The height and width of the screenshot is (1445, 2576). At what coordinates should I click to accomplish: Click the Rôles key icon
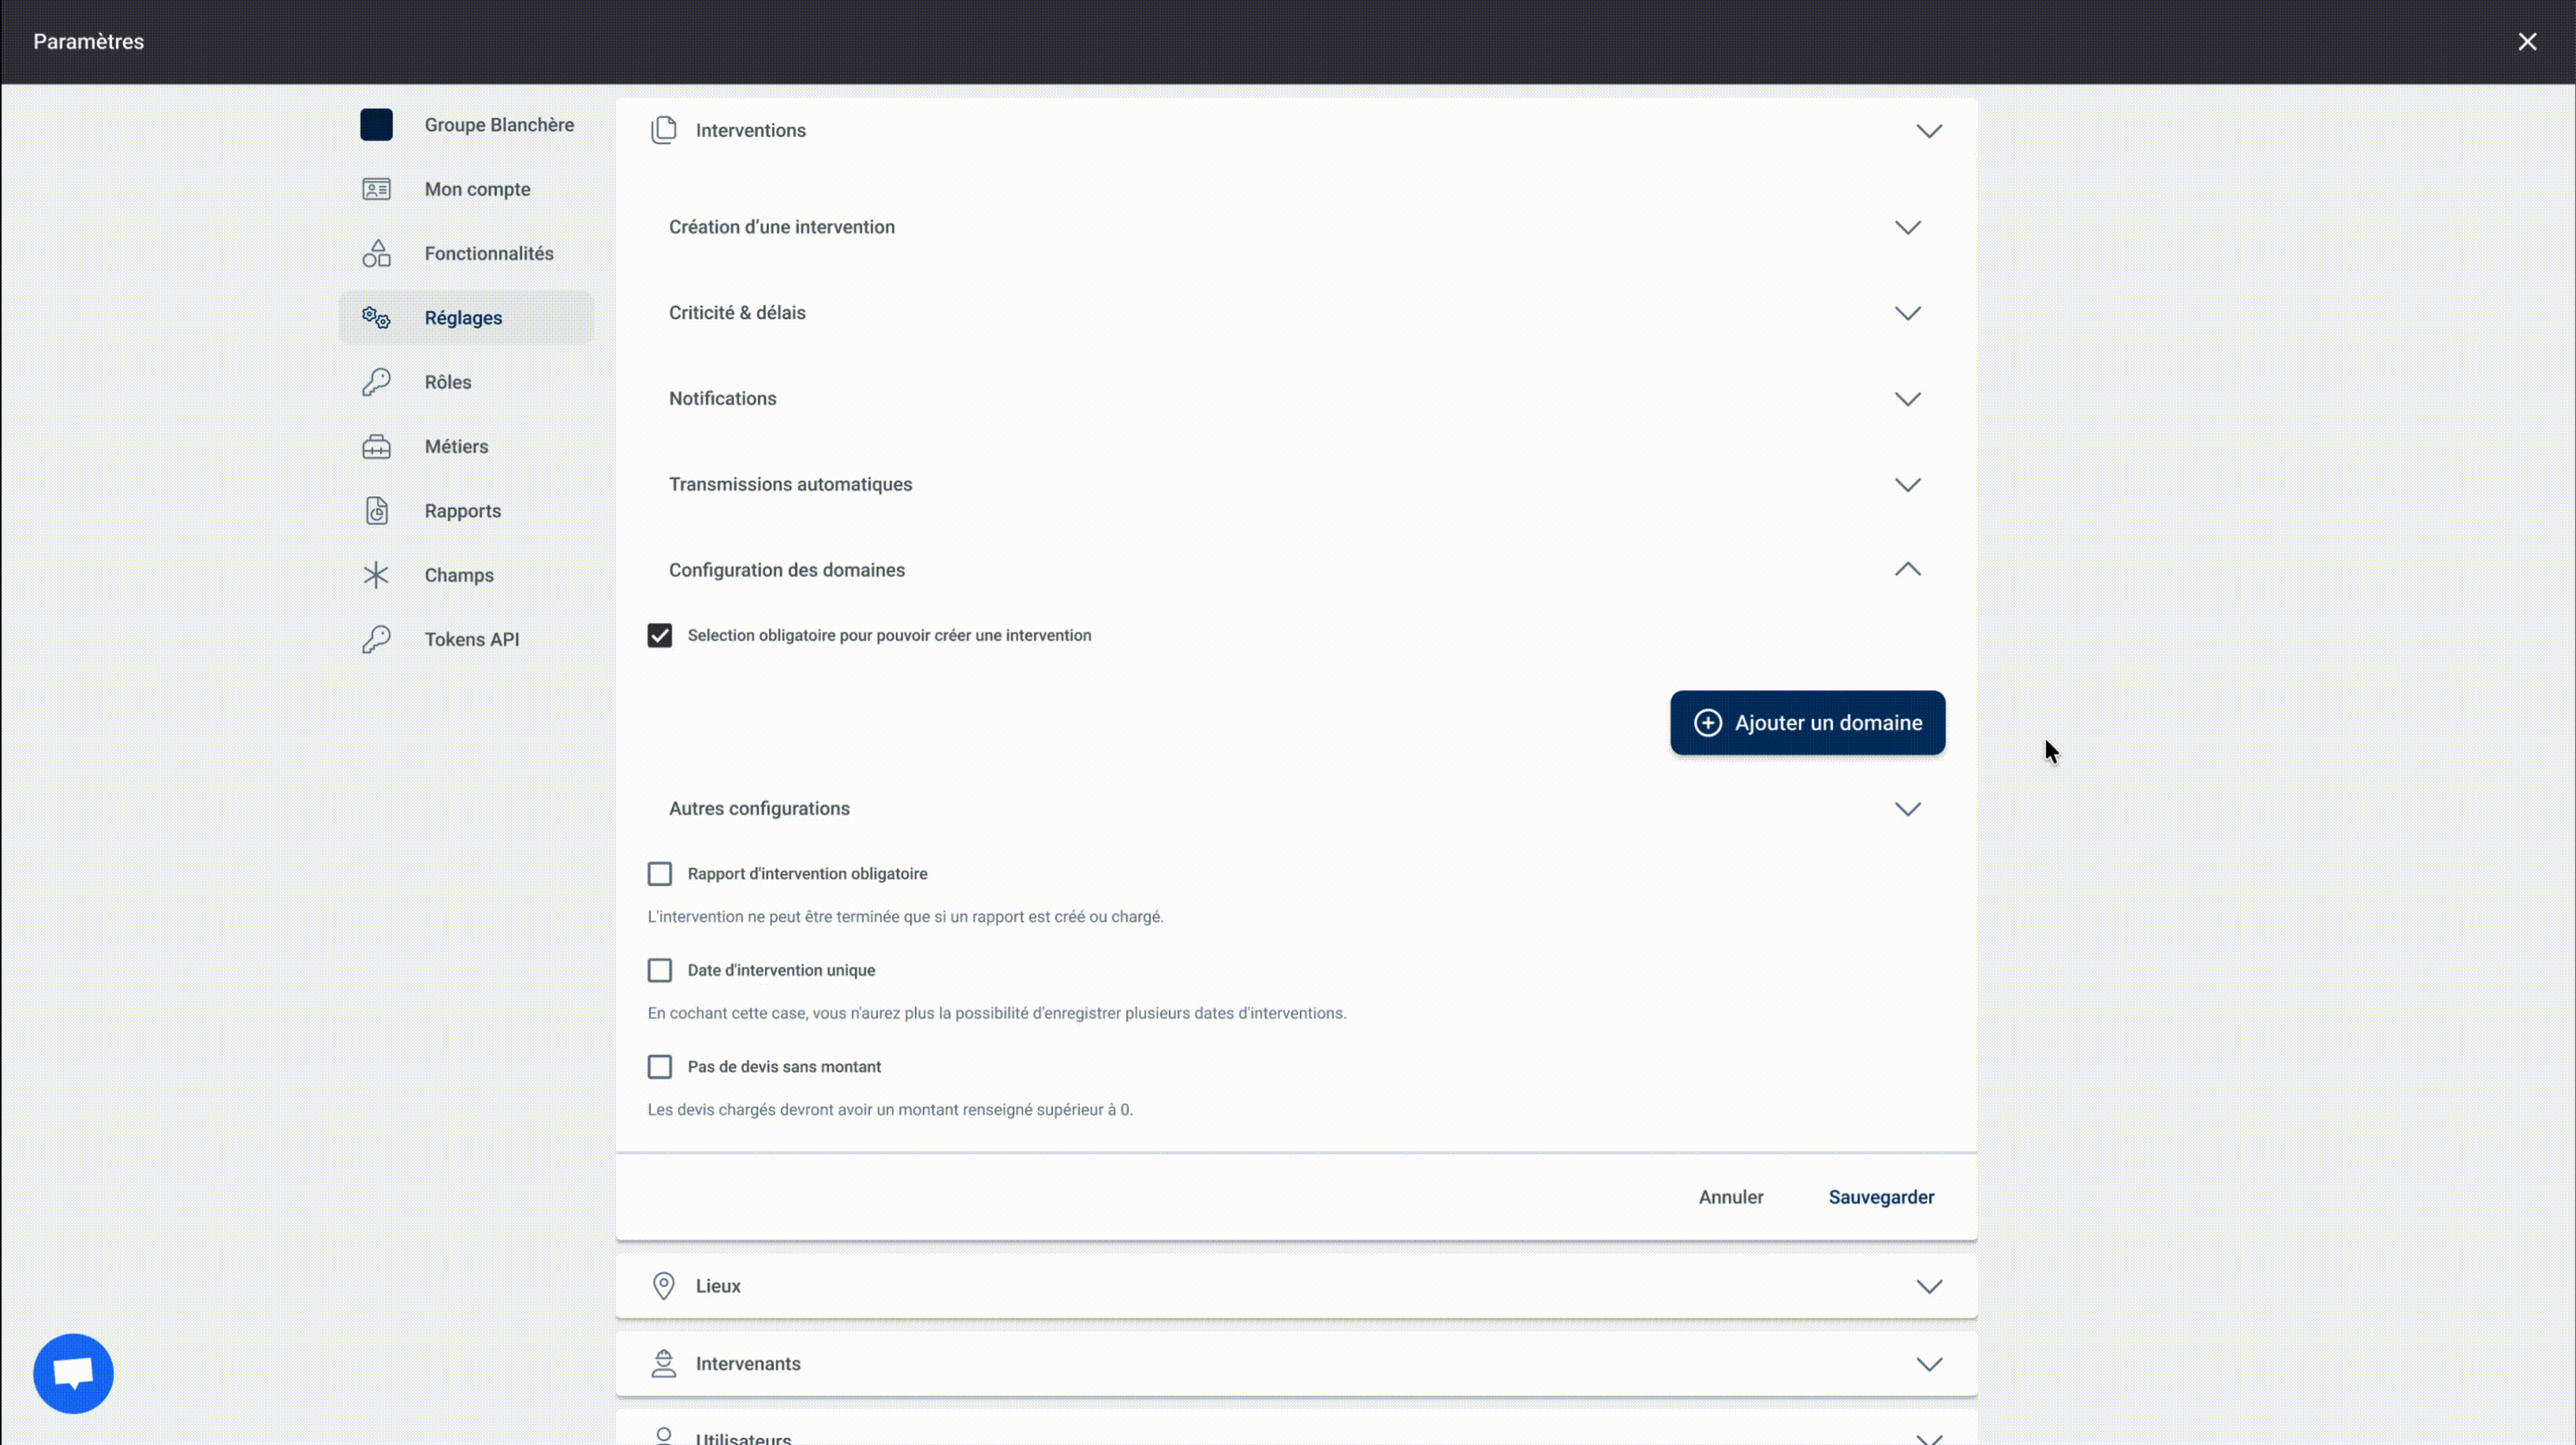(376, 382)
